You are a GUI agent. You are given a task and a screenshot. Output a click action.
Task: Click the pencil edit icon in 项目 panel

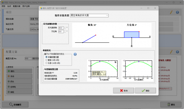[x=171, y=12]
